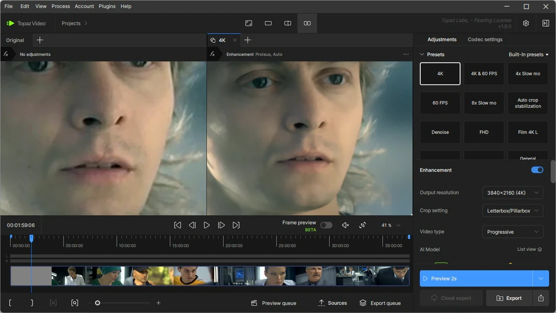This screenshot has height=313, width=556.
Task: Select the 8x Slow mo preset
Action: click(x=484, y=103)
